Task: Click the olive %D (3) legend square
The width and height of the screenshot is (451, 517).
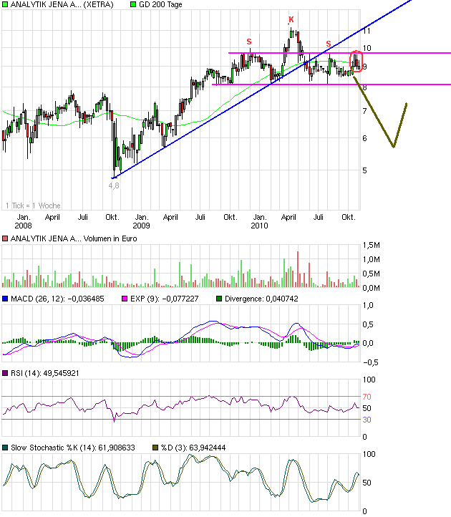Action: pyautogui.click(x=155, y=448)
